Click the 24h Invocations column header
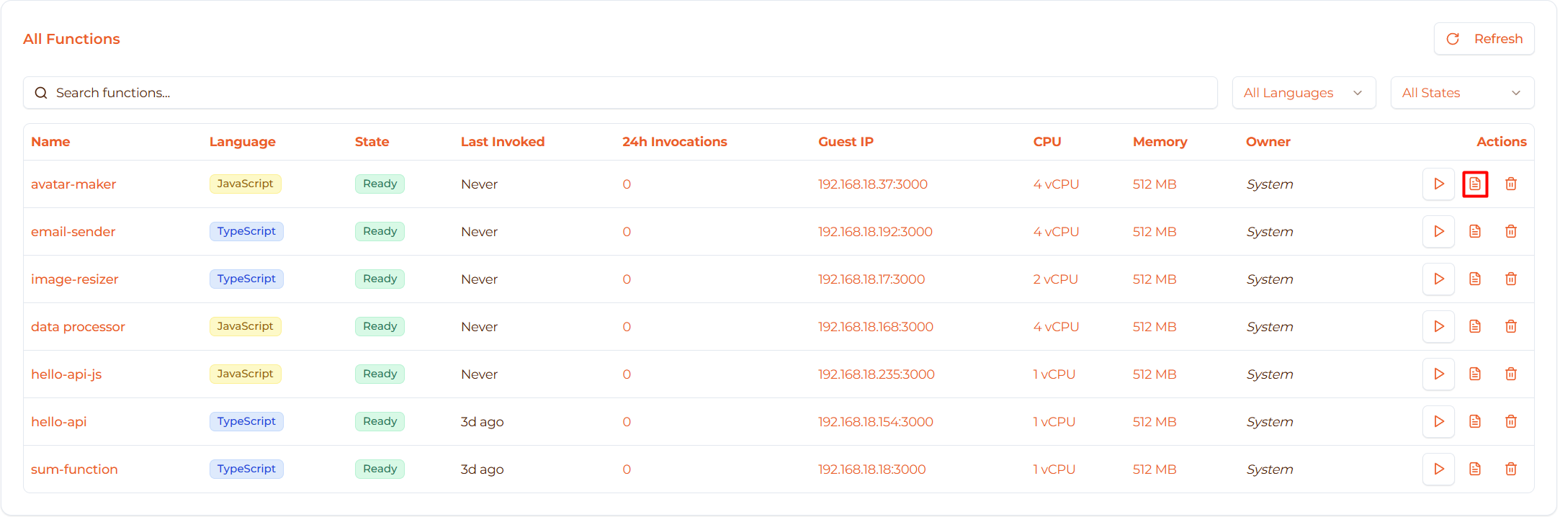The width and height of the screenshot is (1560, 517). tap(674, 142)
